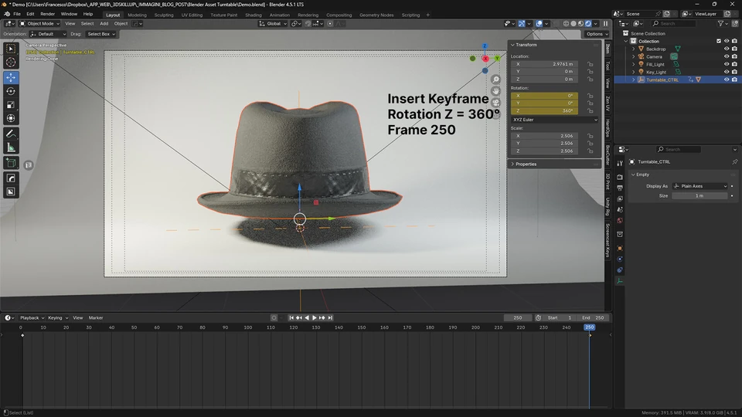Open the Marker menu in timeline
This screenshot has height=417, width=742.
point(96,317)
